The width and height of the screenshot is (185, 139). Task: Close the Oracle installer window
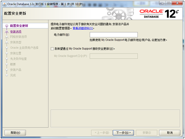tap(177, 3)
